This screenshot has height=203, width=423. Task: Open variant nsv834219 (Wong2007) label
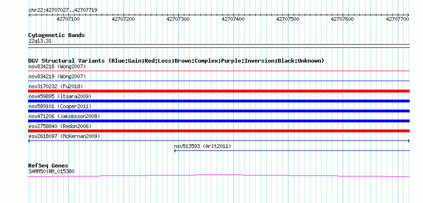(57, 76)
